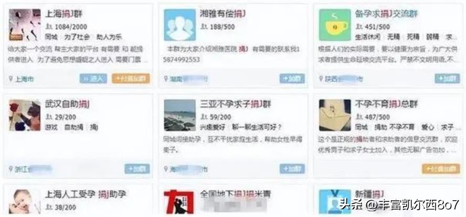Click the location pin icon beside 上海市
The image size is (466, 217).
[11, 79]
